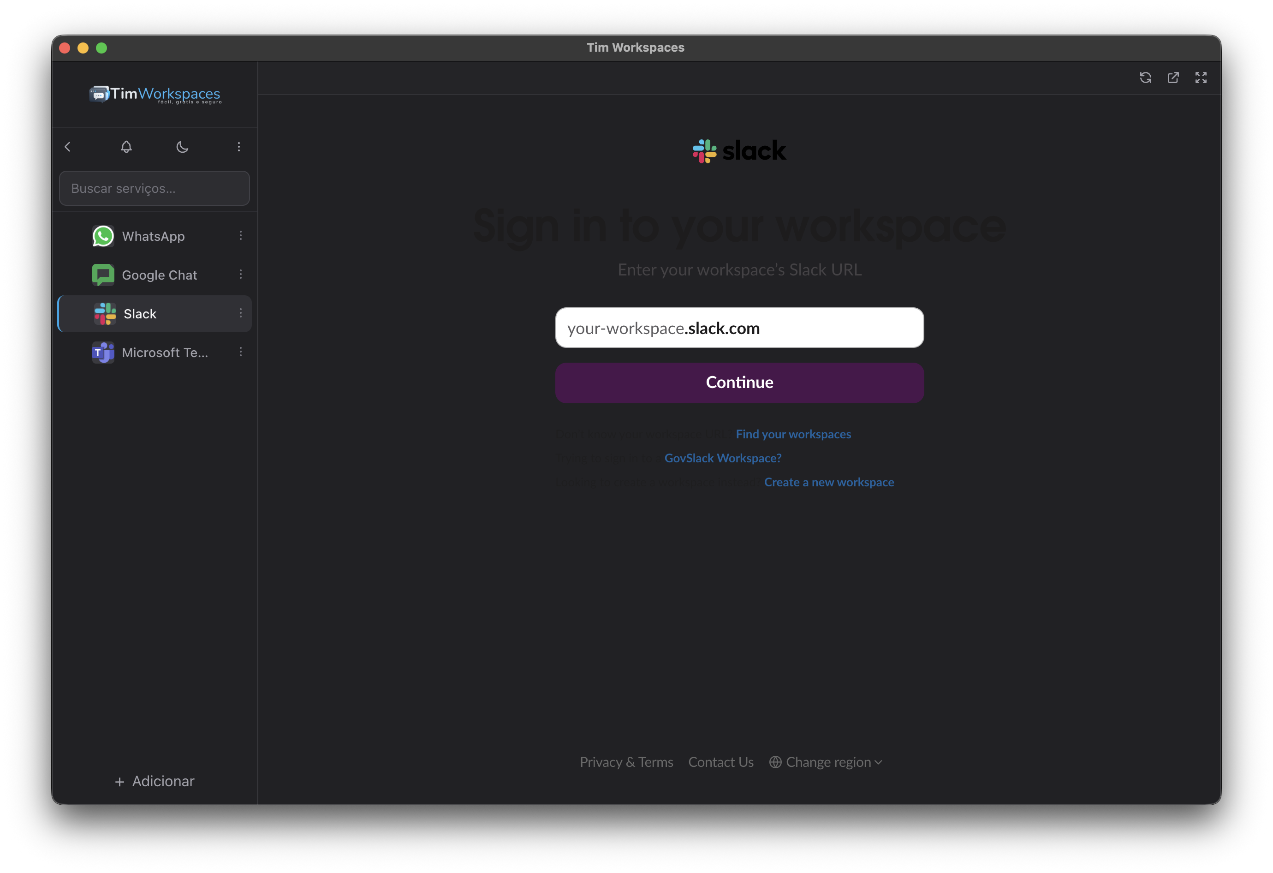Open the Microsoft Teams service icon
This screenshot has height=873, width=1273.
(x=102, y=353)
